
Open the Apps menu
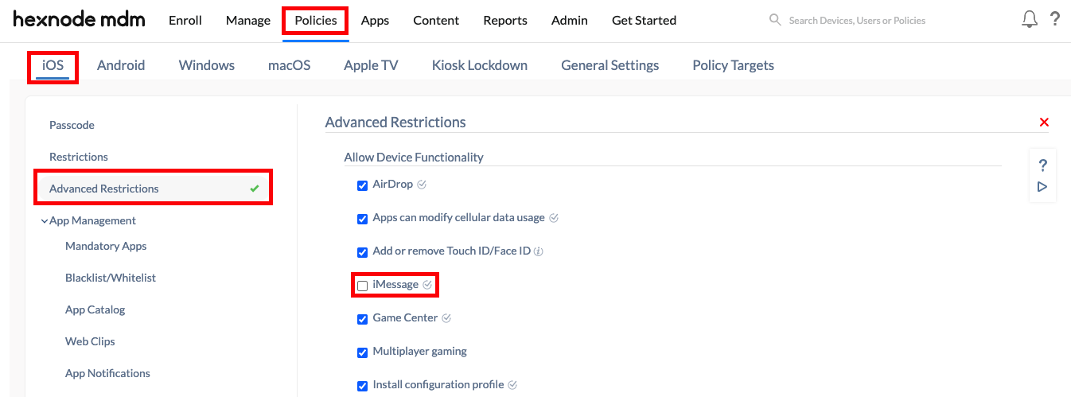tap(375, 21)
